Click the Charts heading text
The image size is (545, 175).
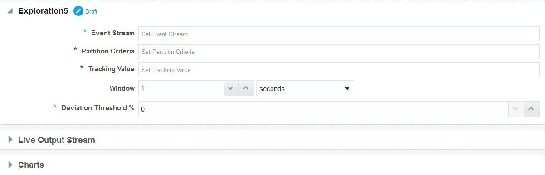pyautogui.click(x=31, y=165)
